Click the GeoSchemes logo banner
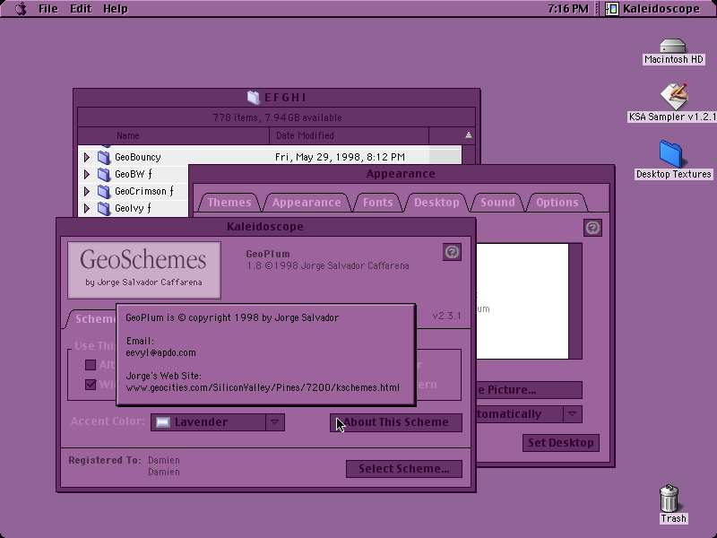This screenshot has width=717, height=538. click(x=144, y=271)
